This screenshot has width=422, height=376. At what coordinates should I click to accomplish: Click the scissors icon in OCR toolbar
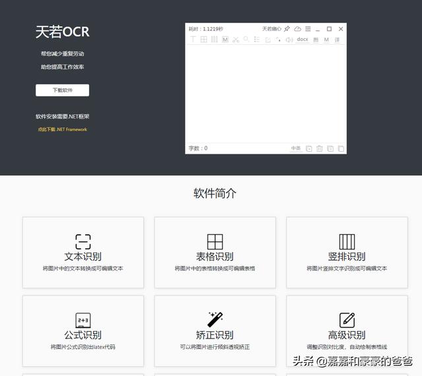click(x=236, y=40)
